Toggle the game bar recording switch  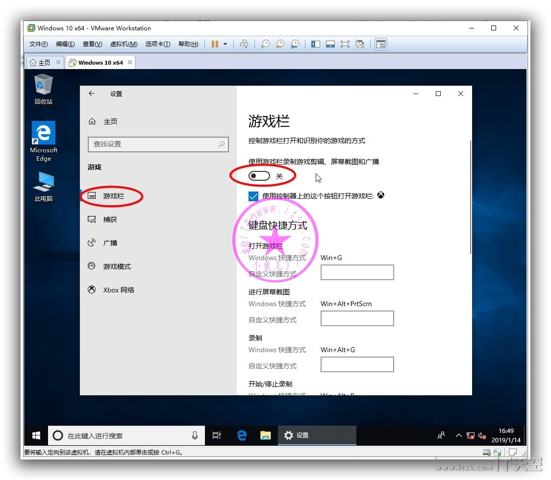coord(259,176)
